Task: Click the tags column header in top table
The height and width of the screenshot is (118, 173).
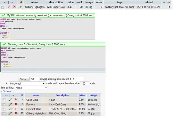Action: [119, 2]
